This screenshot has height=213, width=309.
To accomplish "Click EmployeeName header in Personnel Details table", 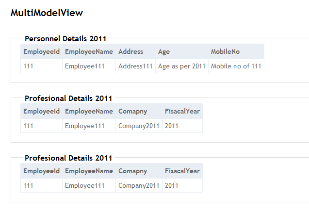I will (89, 51).
